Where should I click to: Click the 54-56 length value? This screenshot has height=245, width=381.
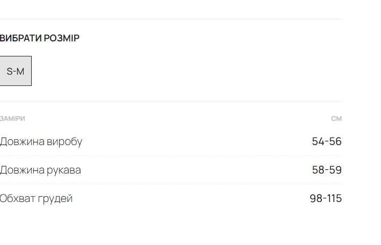(327, 142)
